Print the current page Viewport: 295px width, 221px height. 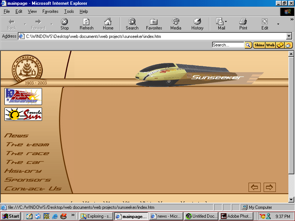tap(243, 24)
